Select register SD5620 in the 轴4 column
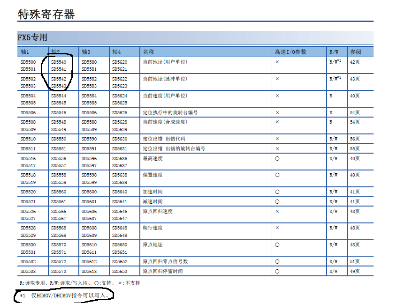The image size is (405, 303). (119, 62)
